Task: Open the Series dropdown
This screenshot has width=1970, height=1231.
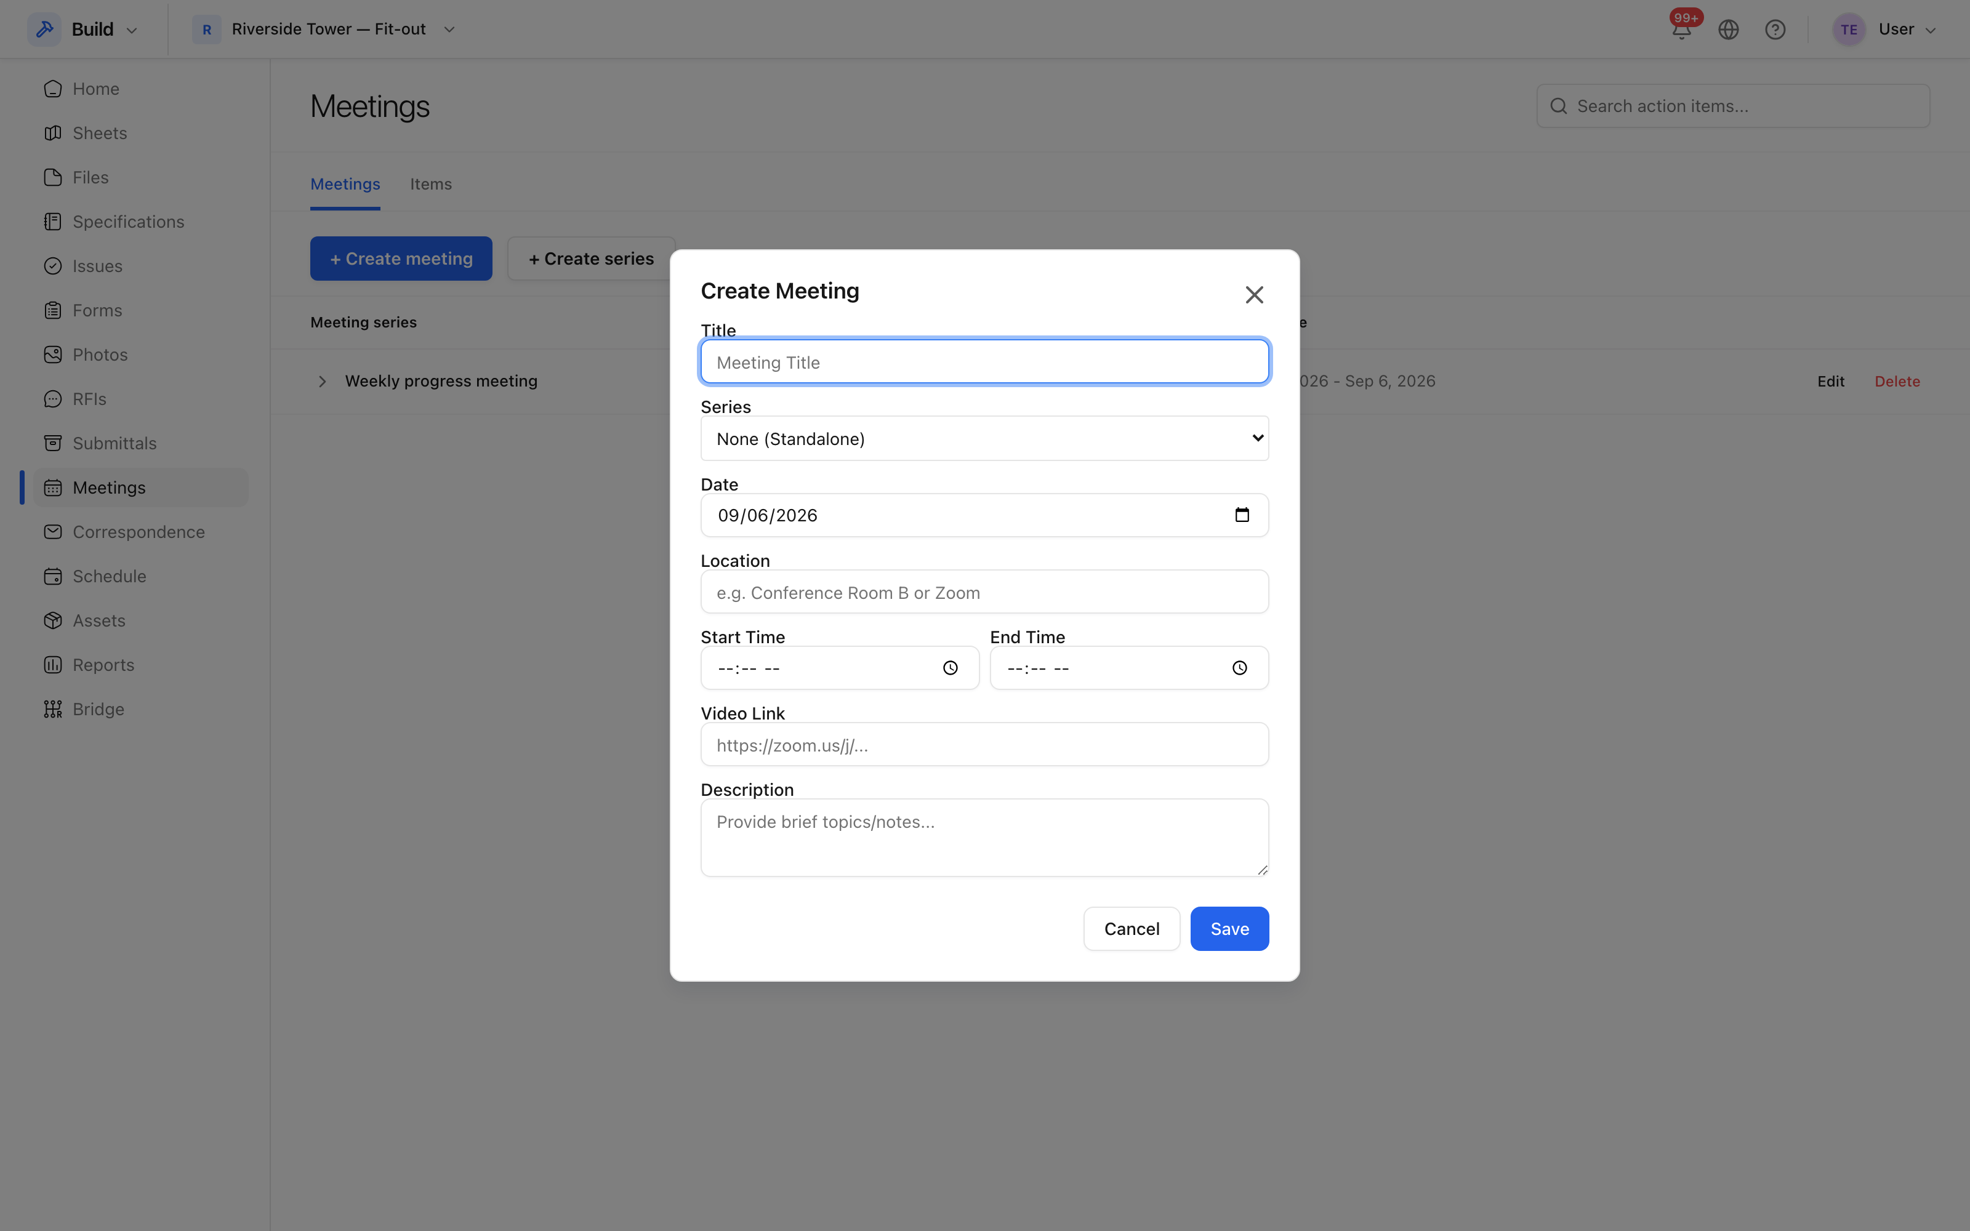Action: pyautogui.click(x=984, y=438)
